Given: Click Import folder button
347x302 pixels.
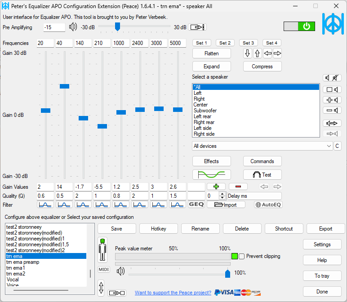Looking at the screenshot, I should [x=226, y=204].
